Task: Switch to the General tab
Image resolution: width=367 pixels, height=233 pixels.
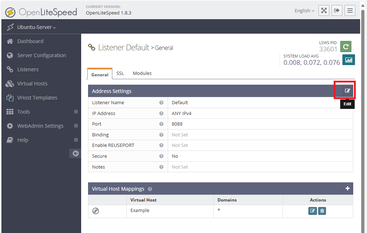Action: [x=100, y=75]
